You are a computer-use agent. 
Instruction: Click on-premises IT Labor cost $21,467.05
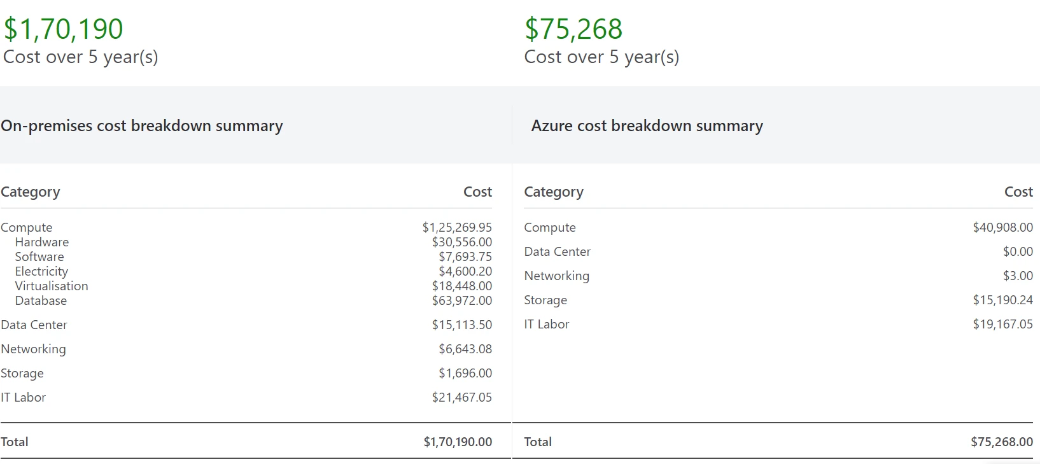pyautogui.click(x=462, y=397)
